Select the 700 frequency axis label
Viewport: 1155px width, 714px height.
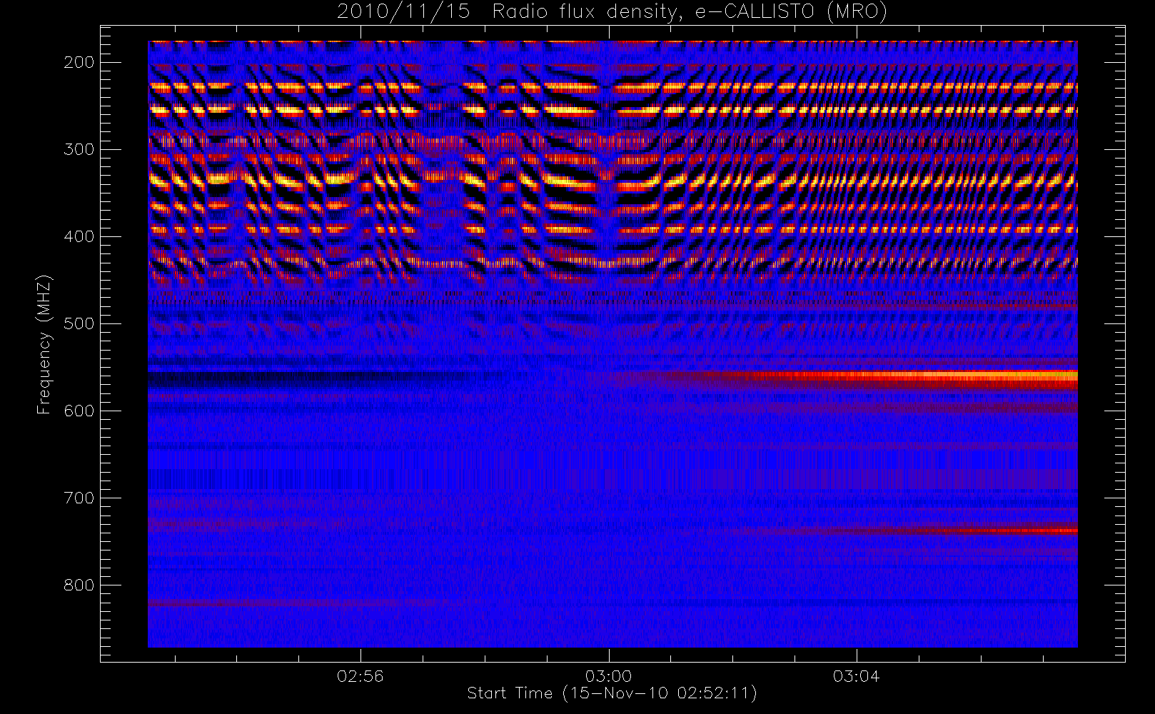[x=79, y=498]
